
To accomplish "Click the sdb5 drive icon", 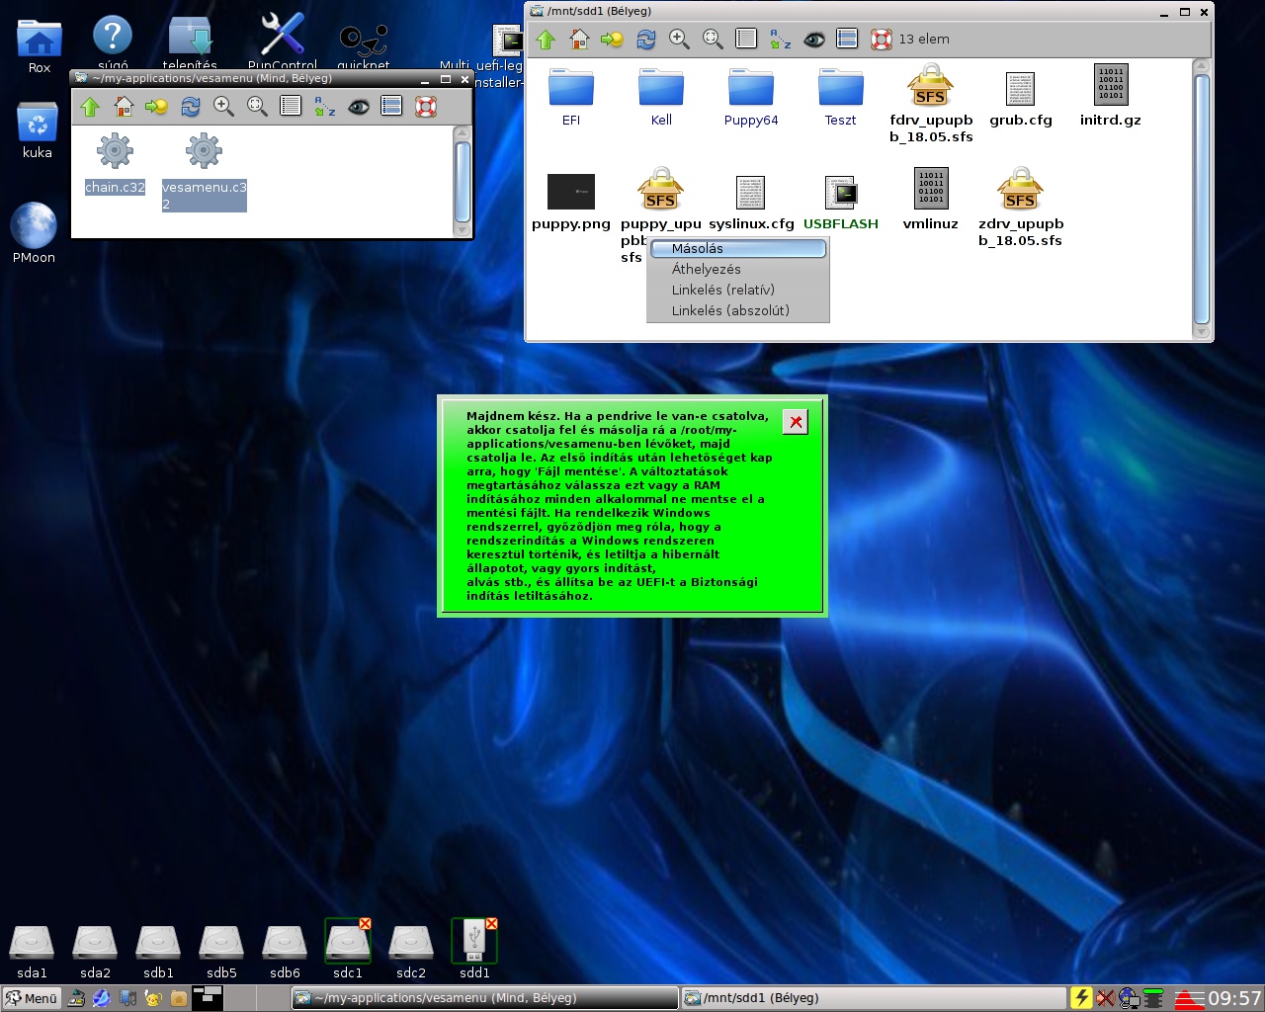I will click(221, 952).
